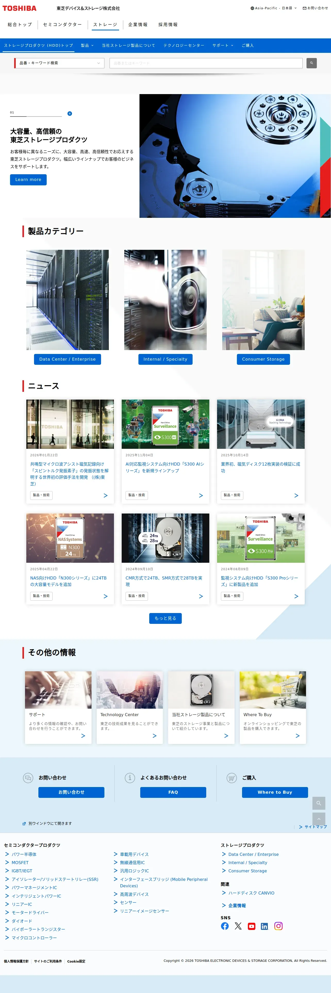The height and width of the screenshot is (993, 331).
Task: Open the スピントルク発振素子 news headline
Action: point(69,474)
